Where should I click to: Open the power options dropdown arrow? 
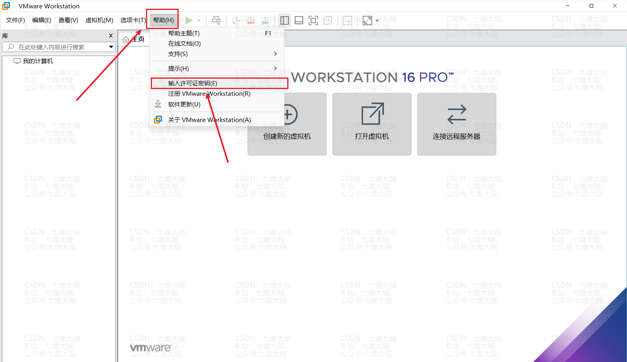pyautogui.click(x=199, y=20)
